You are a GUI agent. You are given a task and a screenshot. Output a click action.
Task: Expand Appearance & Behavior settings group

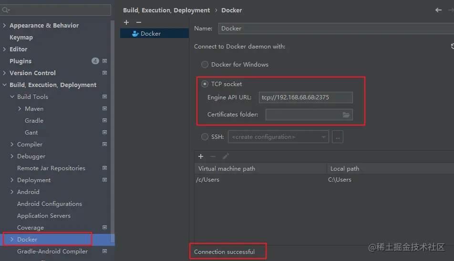click(x=4, y=25)
